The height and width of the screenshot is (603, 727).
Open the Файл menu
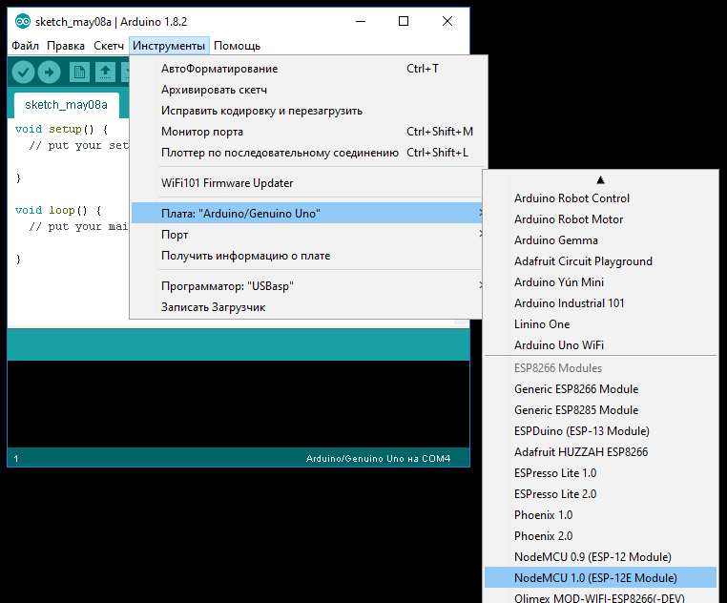[x=25, y=46]
